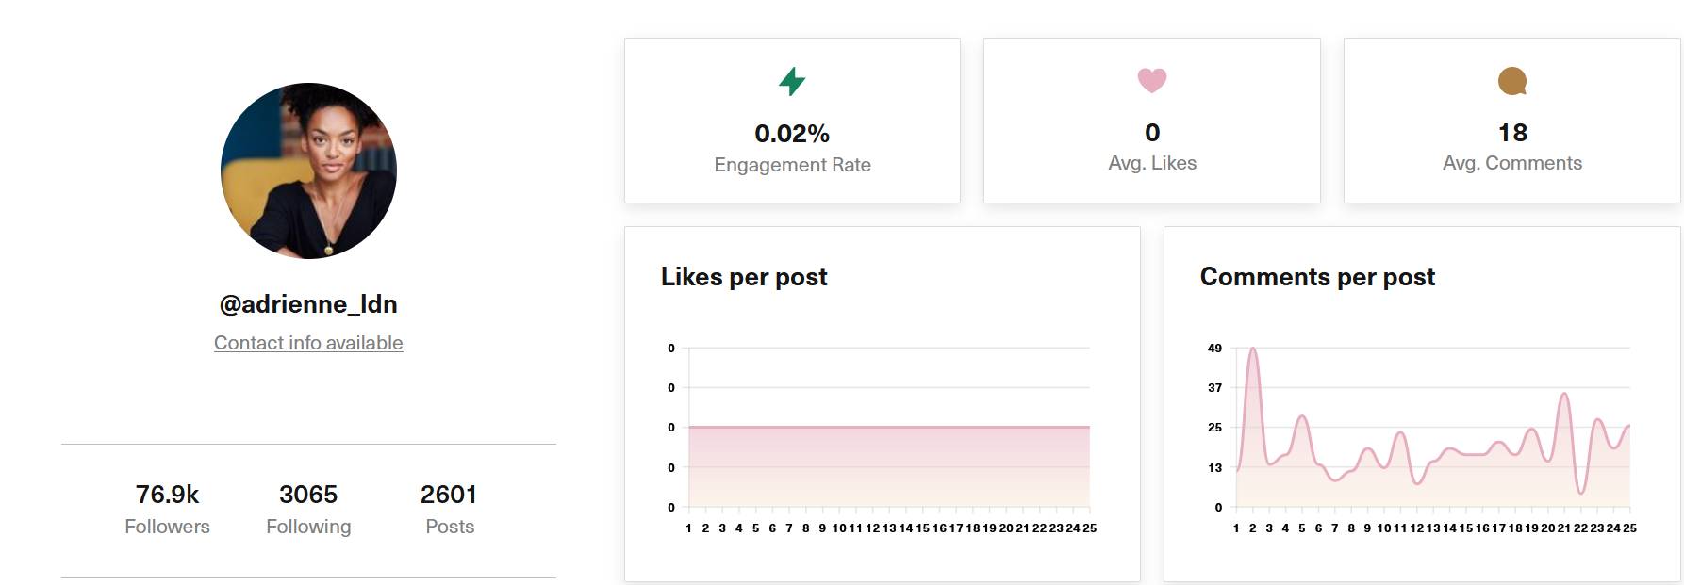This screenshot has width=1684, height=585.
Task: Click x-axis label 1 under the comments chart
Action: coord(1236,528)
